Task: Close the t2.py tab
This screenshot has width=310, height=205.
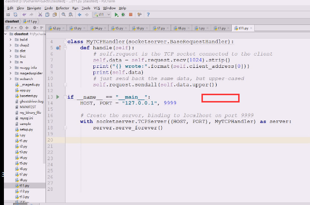Action: point(63,28)
